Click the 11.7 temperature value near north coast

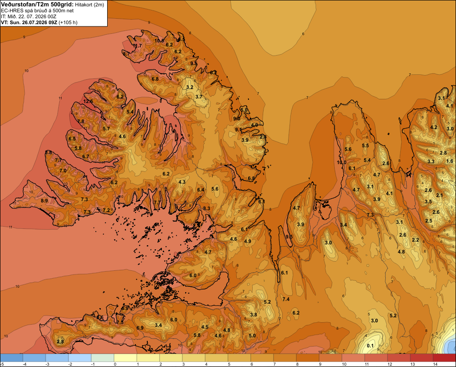[138, 46]
